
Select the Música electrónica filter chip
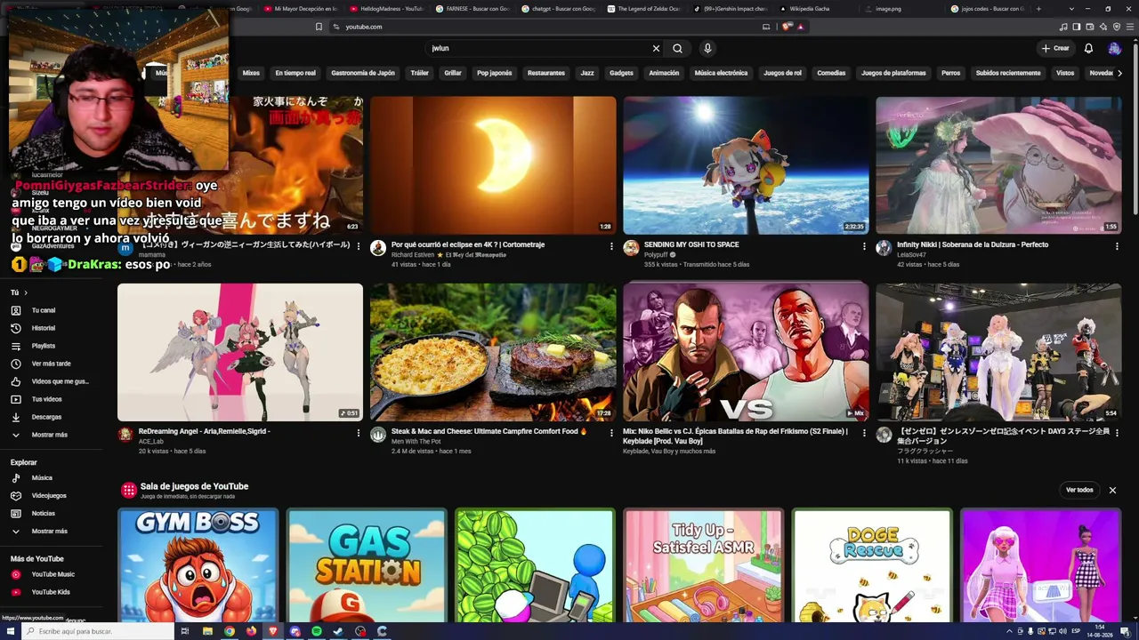click(721, 73)
